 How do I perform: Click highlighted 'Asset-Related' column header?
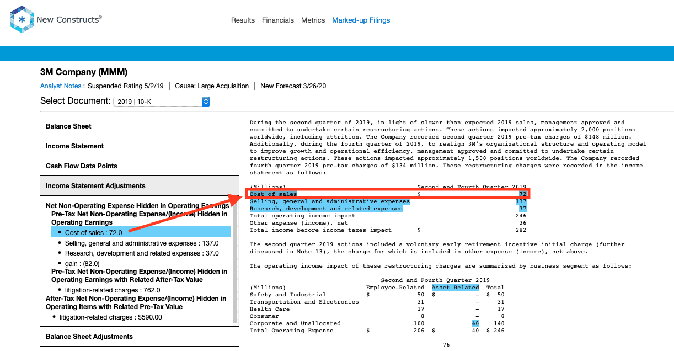click(x=455, y=288)
